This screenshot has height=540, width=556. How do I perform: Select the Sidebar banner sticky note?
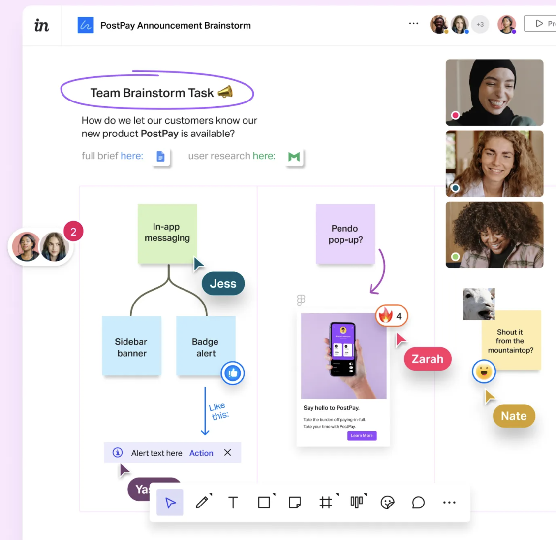pyautogui.click(x=132, y=346)
